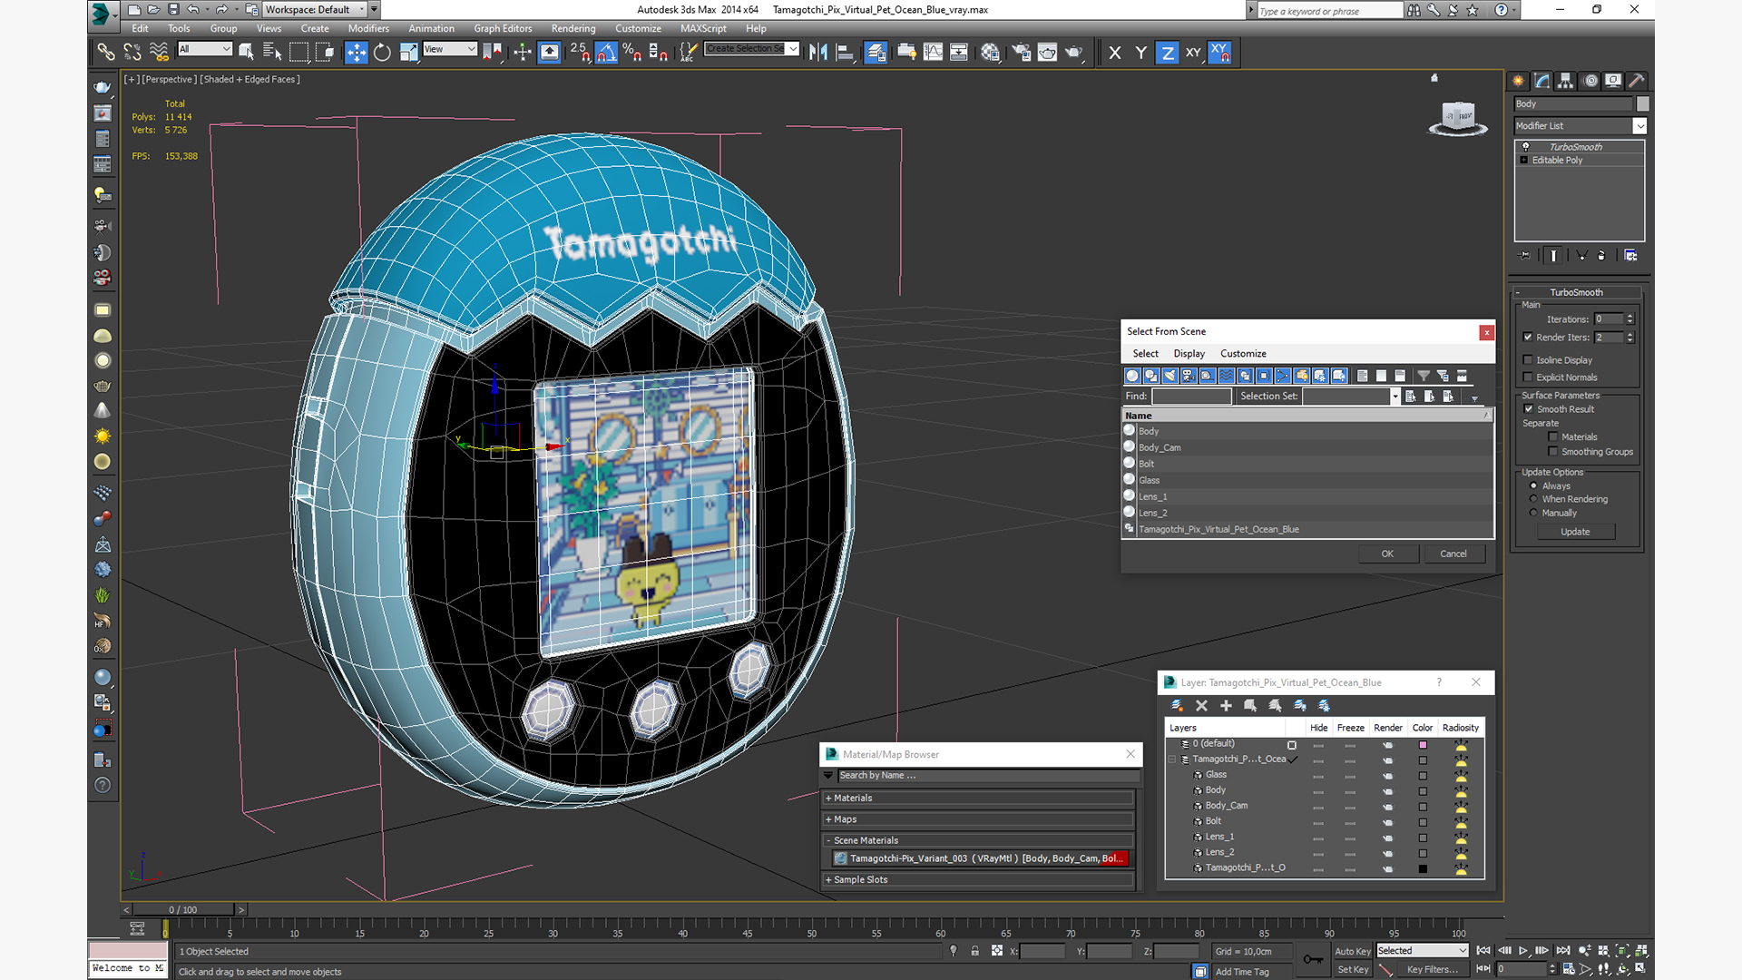Click Key Filters button
1742x980 pixels.
(x=1432, y=969)
